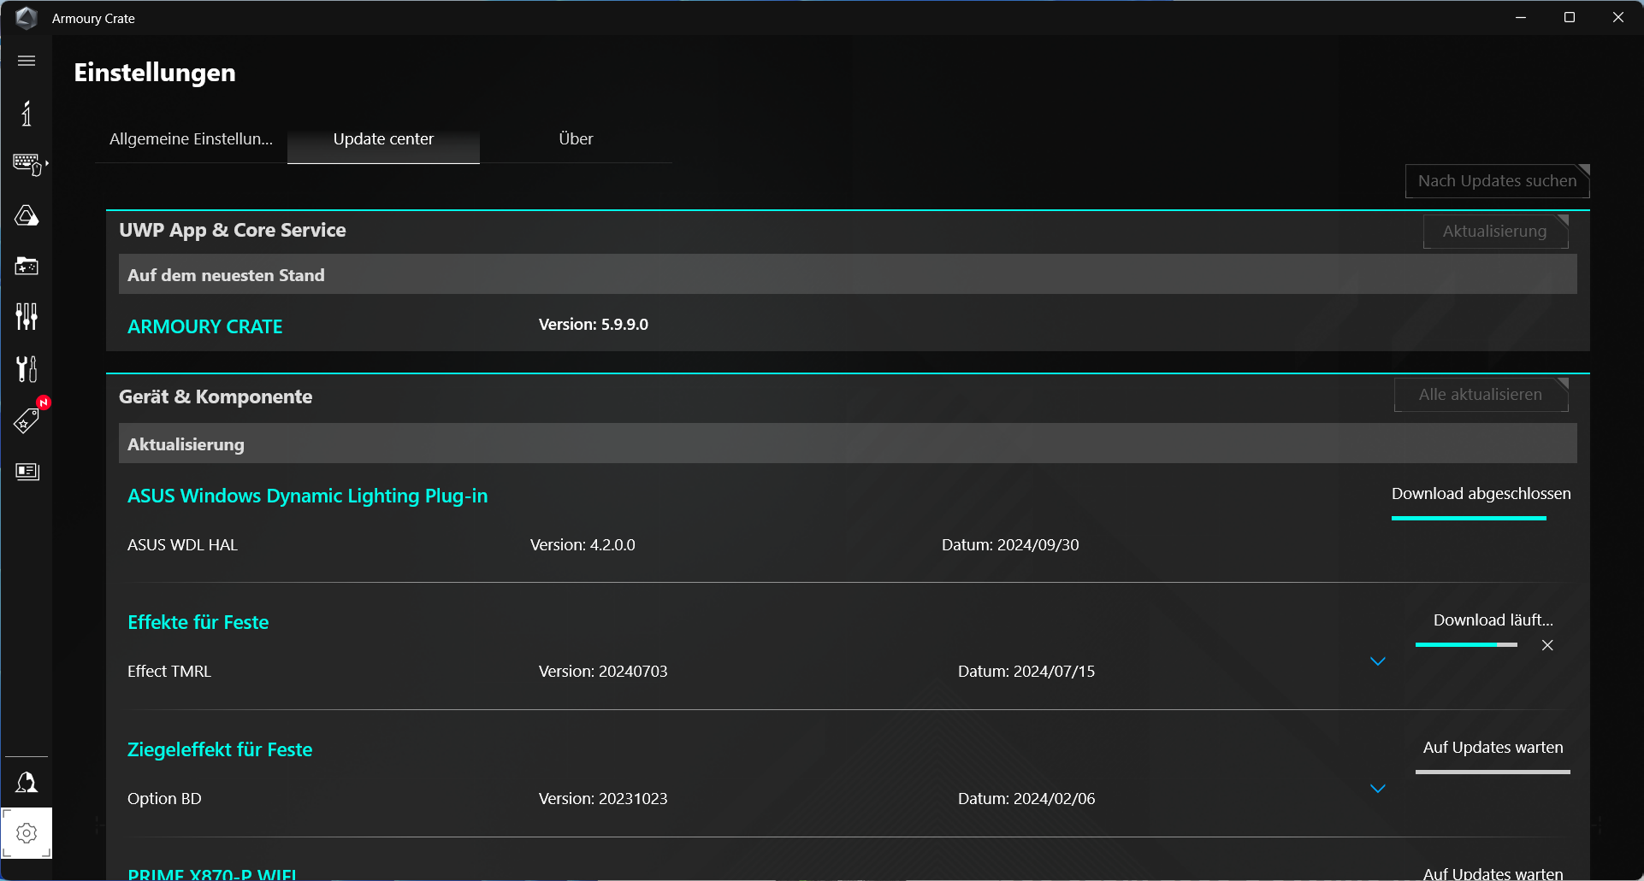Click the Settings gear icon
This screenshot has height=881, width=1644.
click(27, 832)
